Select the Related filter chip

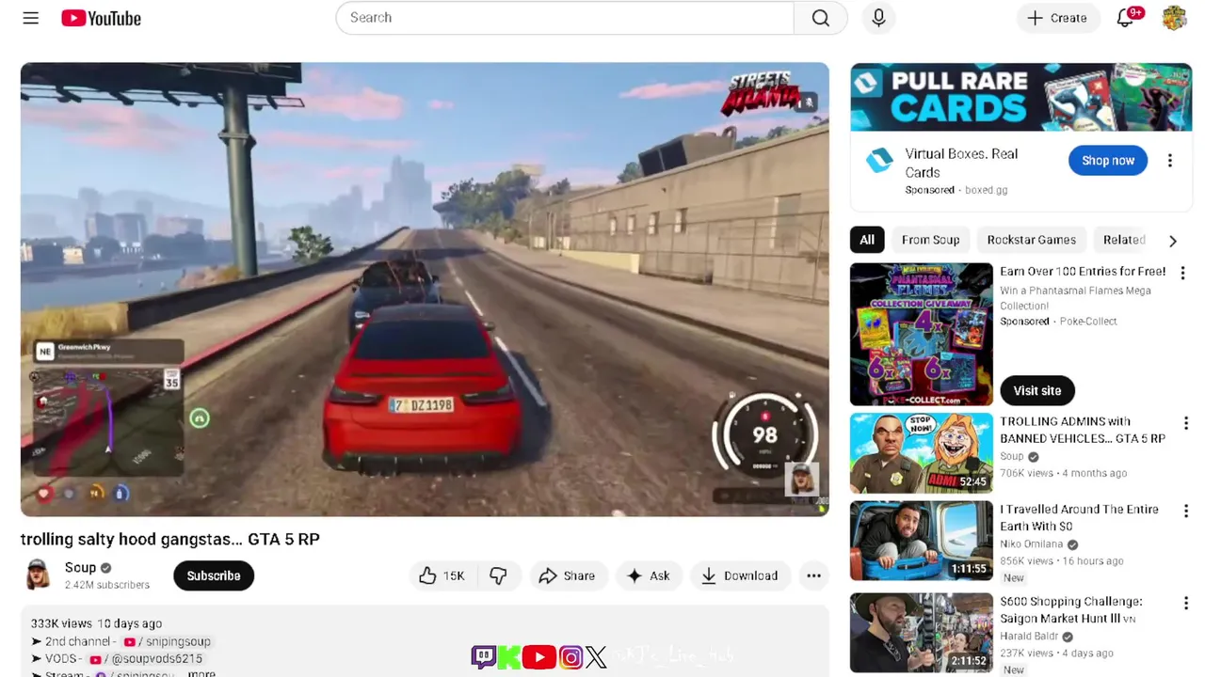(x=1123, y=240)
